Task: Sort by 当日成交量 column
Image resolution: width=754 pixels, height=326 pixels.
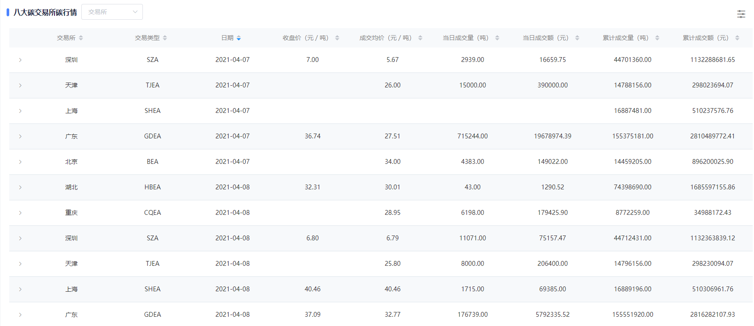Action: coord(497,38)
